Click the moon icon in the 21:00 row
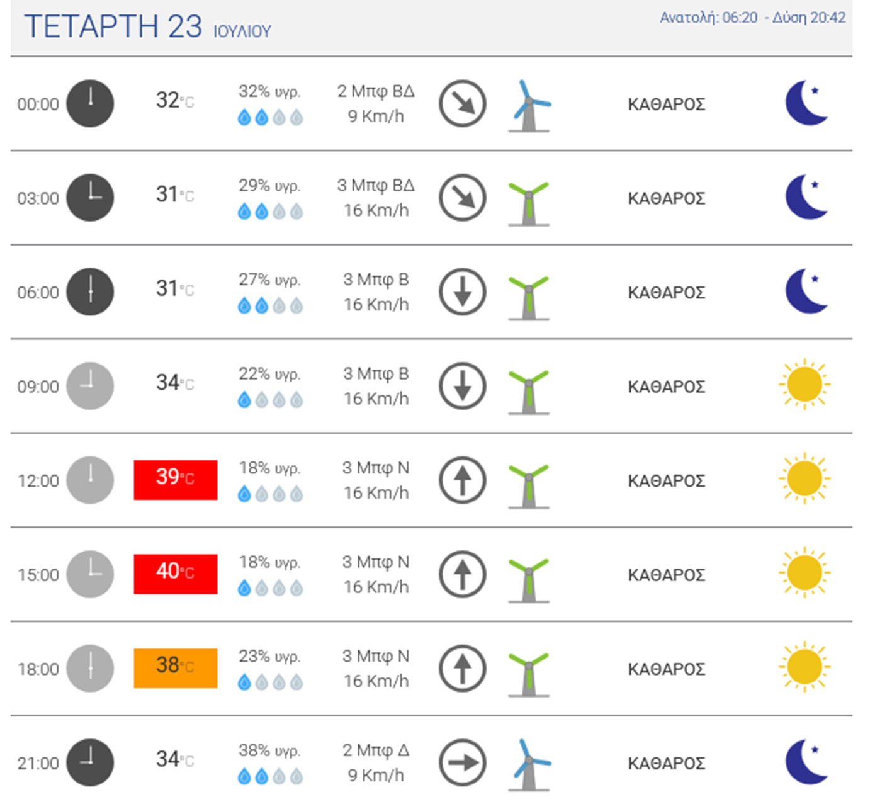Screen dimensions: 875x809 [x=806, y=762]
